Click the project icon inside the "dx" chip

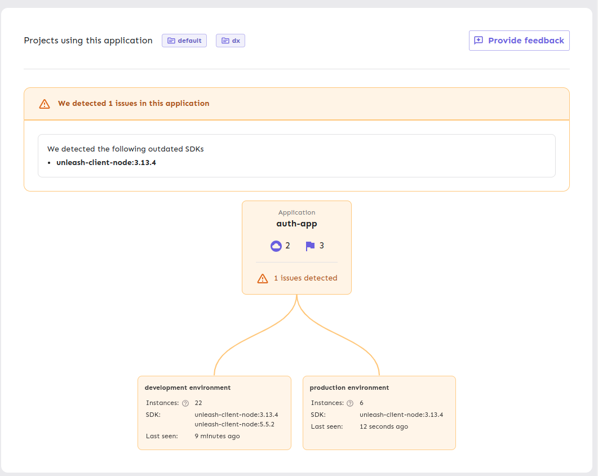coord(224,40)
